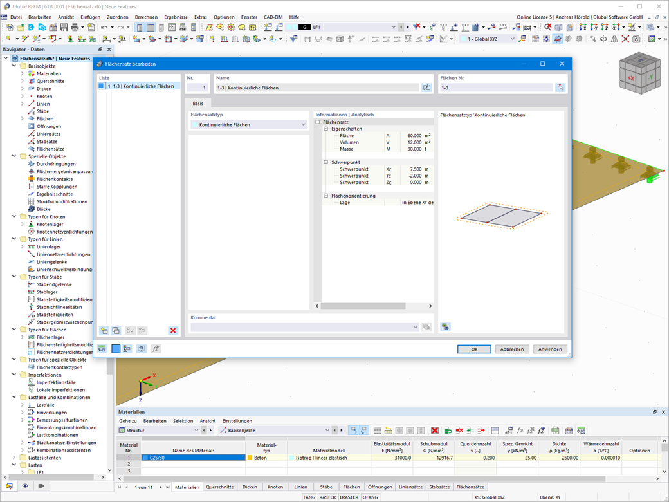Click the units 0.00 icon in dialog footer

coord(102,349)
